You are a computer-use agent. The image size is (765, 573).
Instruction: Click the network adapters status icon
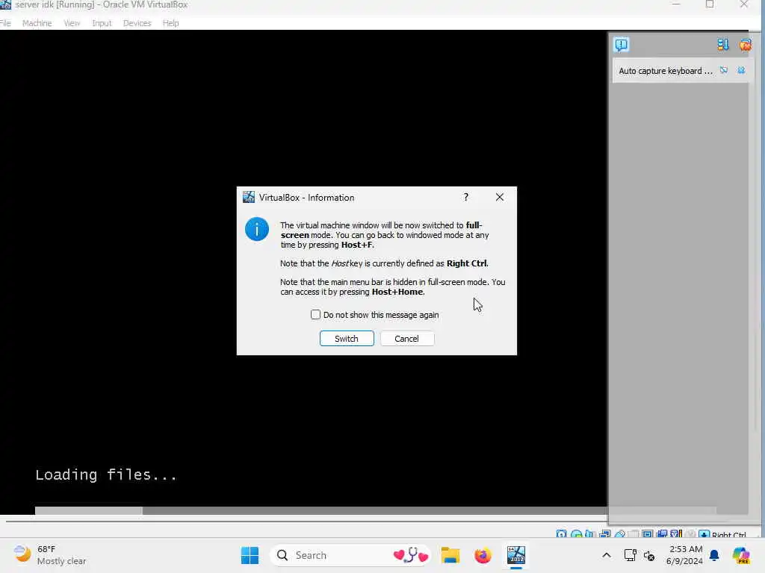click(605, 534)
